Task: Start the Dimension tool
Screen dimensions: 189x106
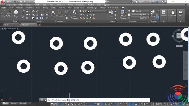Action: click(x=60, y=13)
